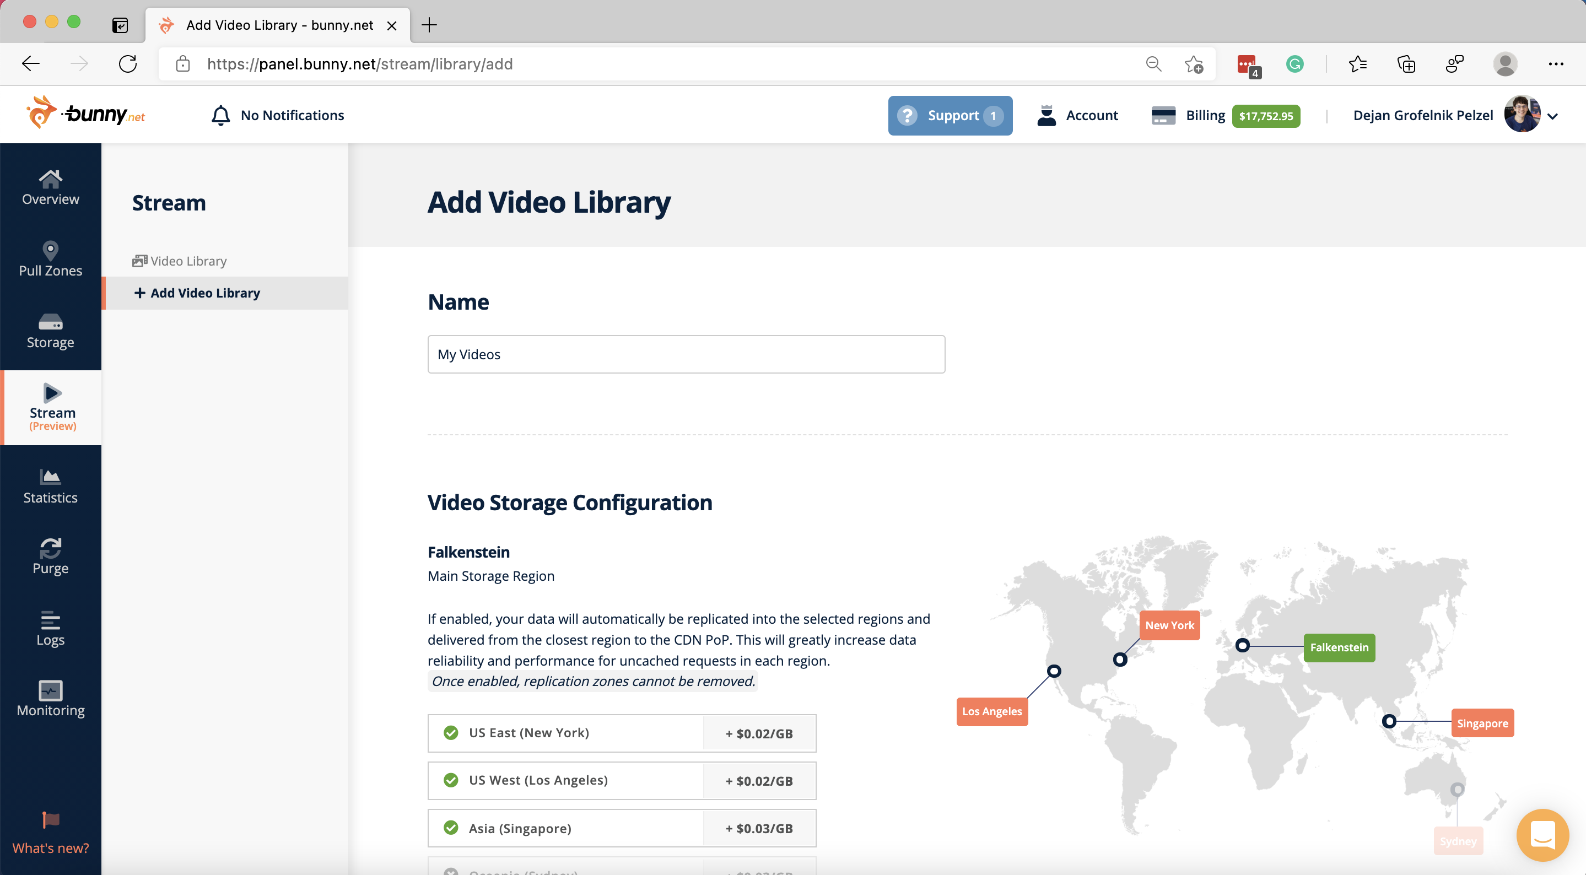Toggle US East (New York) replication
1586x875 pixels.
click(x=622, y=733)
